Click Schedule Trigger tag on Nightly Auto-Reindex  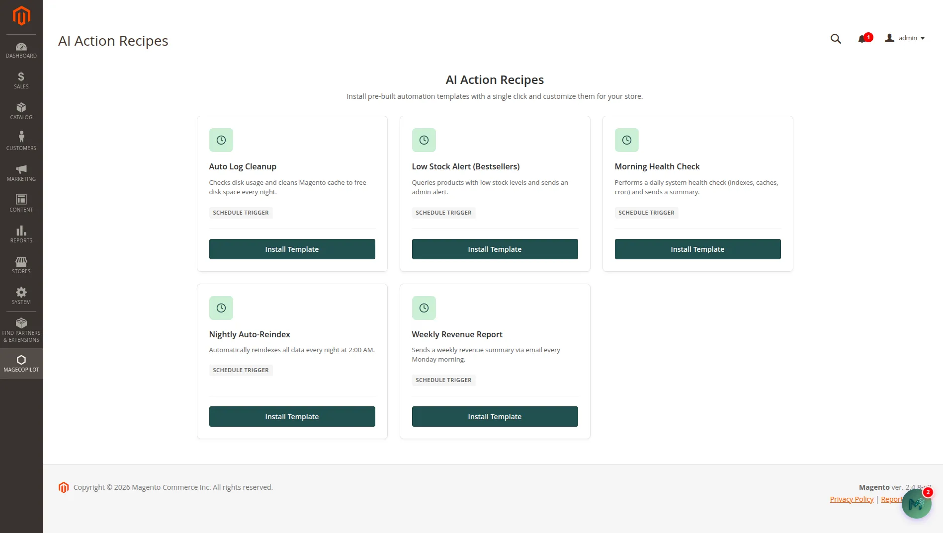pos(241,371)
